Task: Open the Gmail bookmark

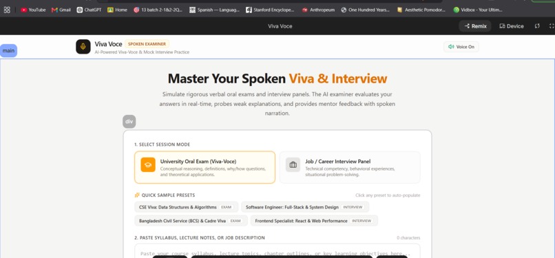Action: click(61, 10)
